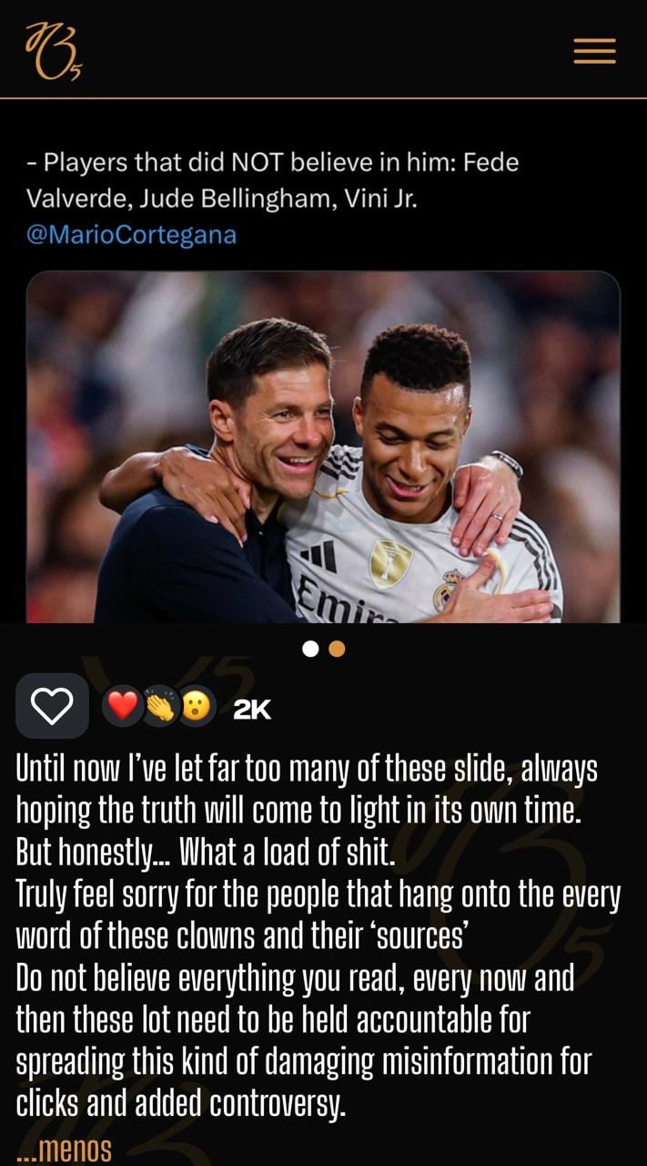Select the first white carousel dot
This screenshot has height=1166, width=647.
311,649
